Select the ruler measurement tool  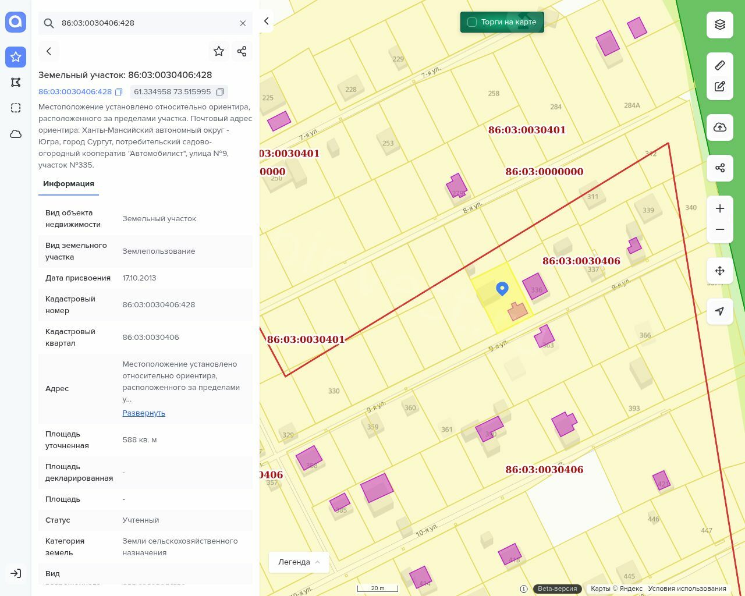[x=720, y=65]
